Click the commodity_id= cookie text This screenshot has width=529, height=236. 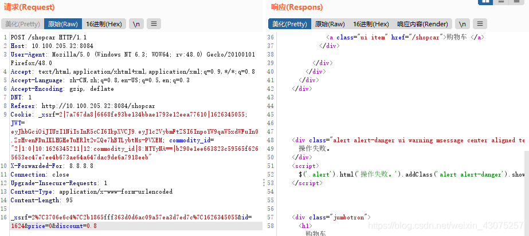point(191,140)
